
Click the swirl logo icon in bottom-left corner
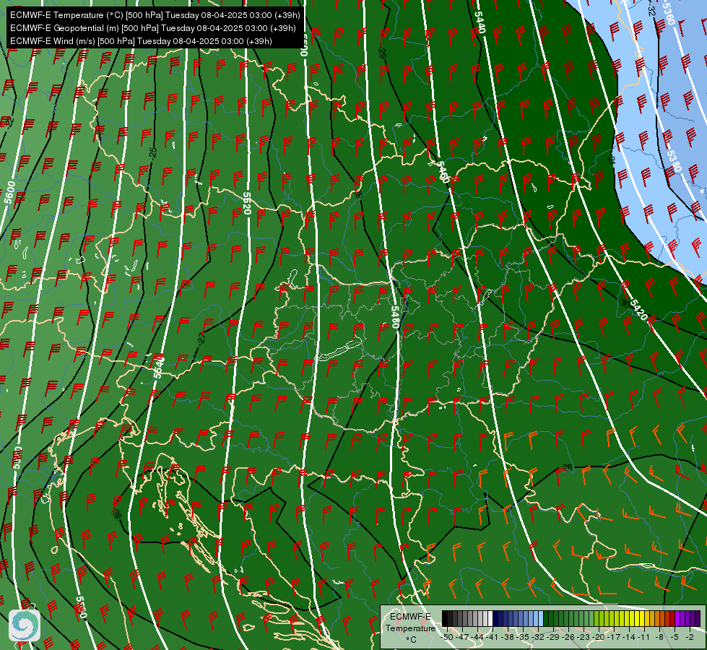pos(25,625)
